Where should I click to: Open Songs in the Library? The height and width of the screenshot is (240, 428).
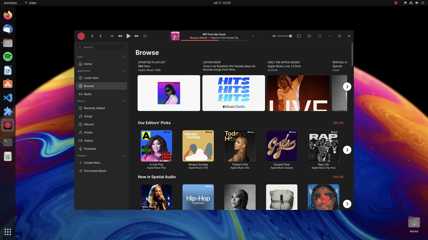101,116
